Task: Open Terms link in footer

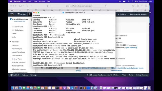Action: point(131,75)
